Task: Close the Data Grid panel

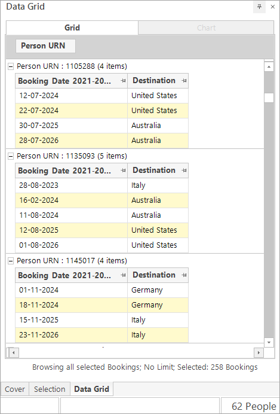Action: 273,7
